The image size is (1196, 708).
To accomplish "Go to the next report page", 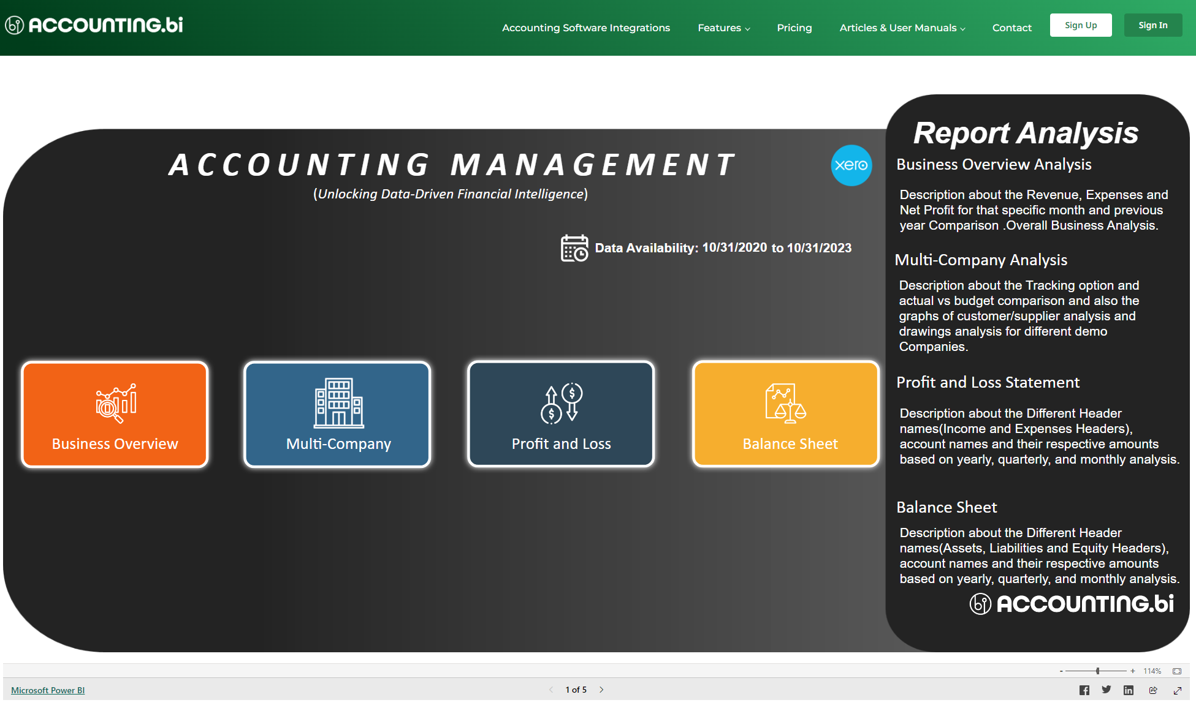I will tap(601, 690).
